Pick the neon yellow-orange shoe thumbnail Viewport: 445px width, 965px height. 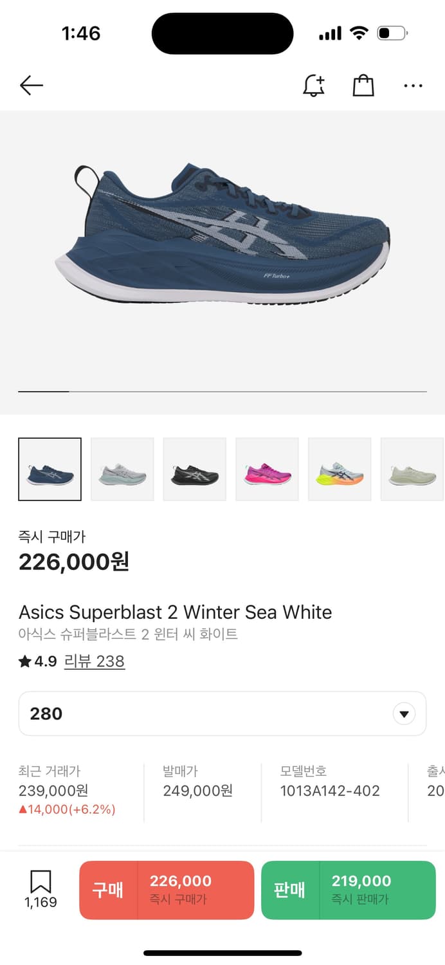pos(340,469)
